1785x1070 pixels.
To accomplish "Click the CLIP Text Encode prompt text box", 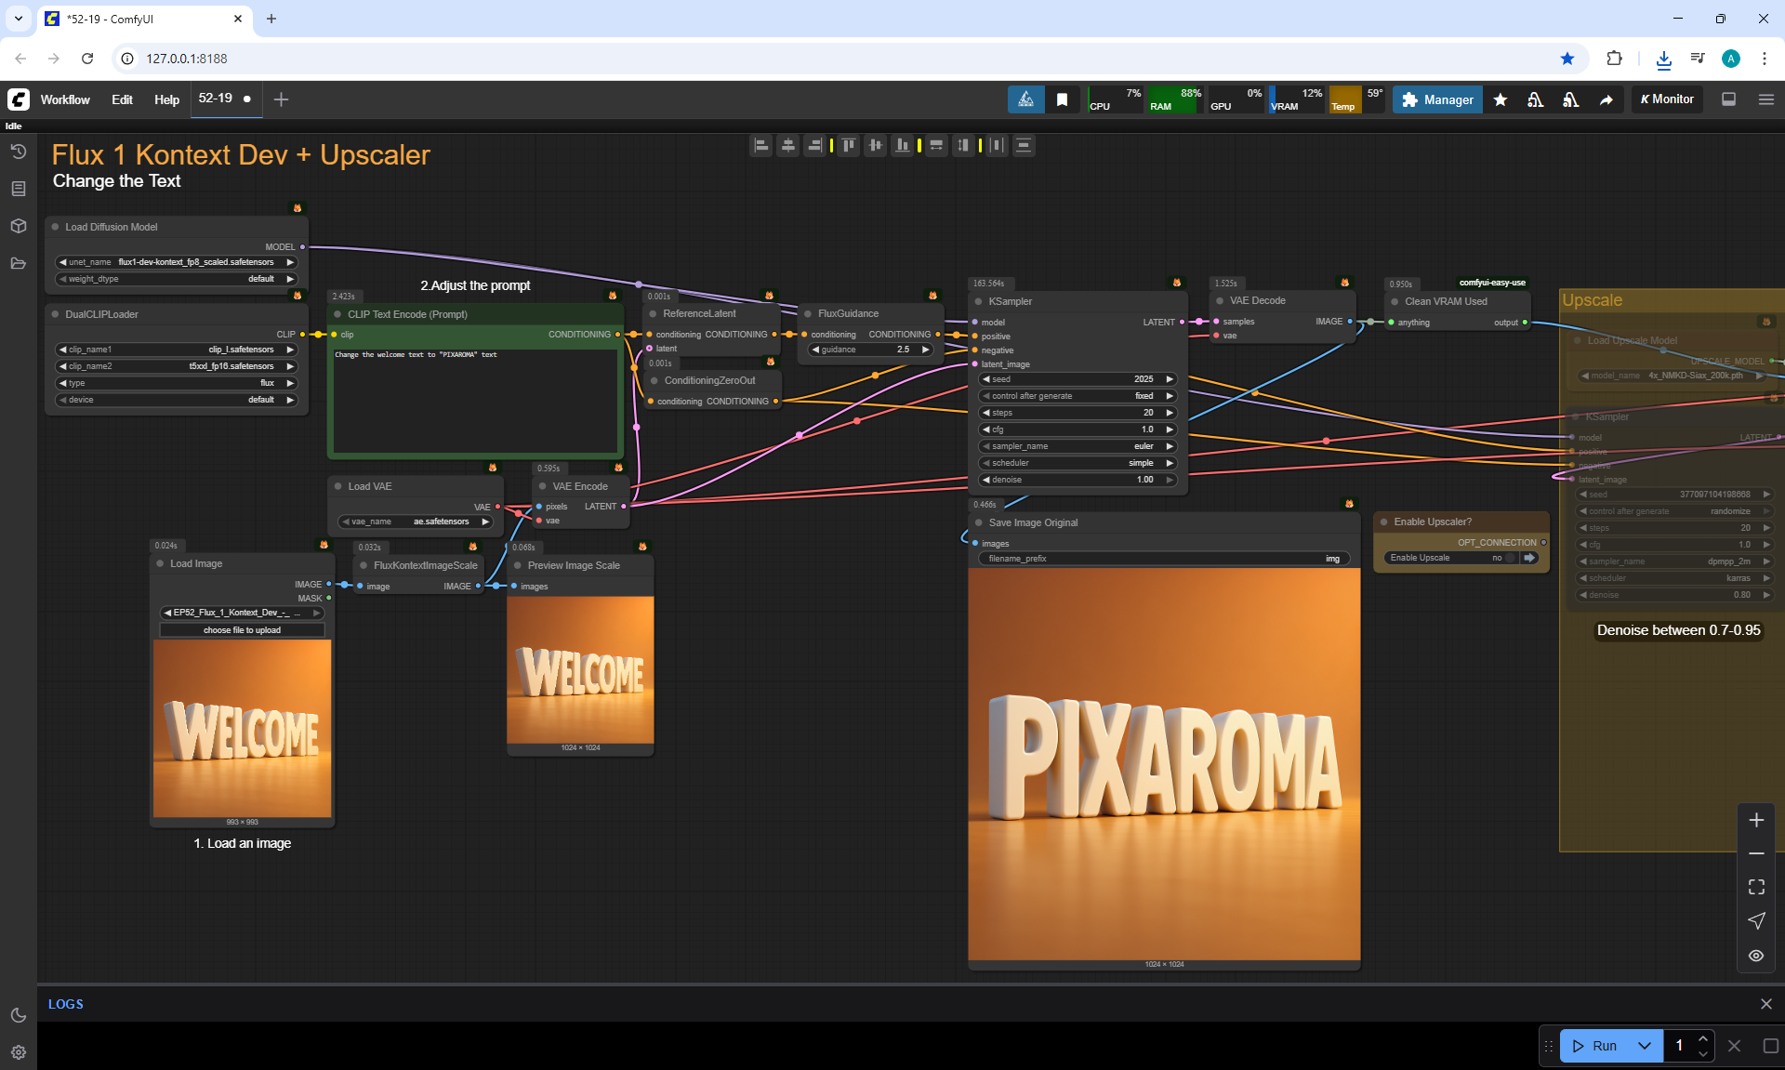I will coord(475,400).
